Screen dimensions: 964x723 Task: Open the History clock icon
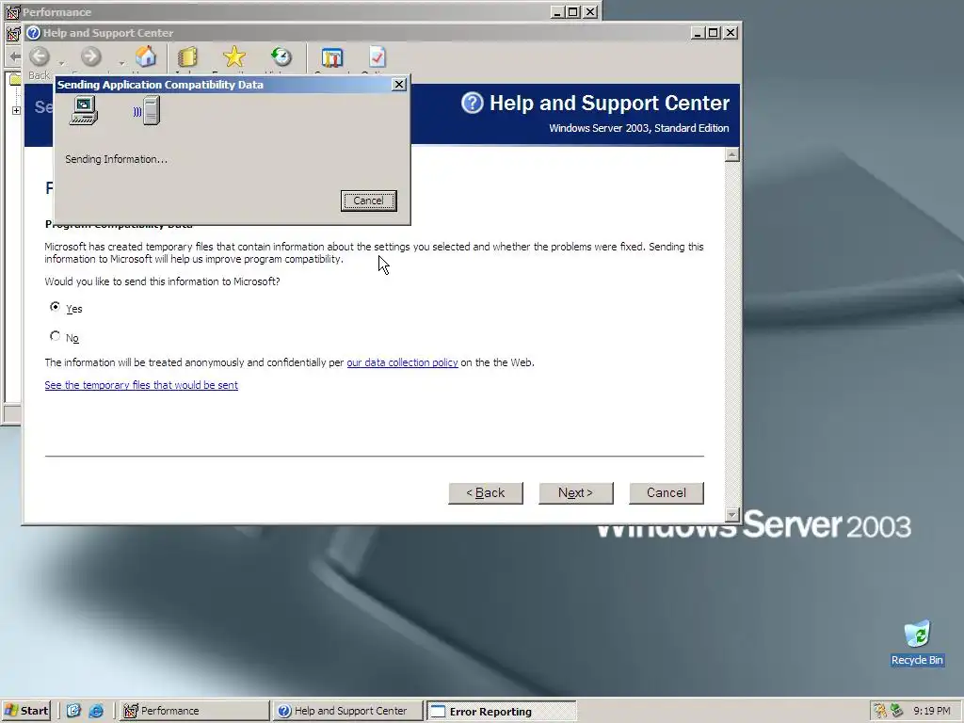click(281, 56)
